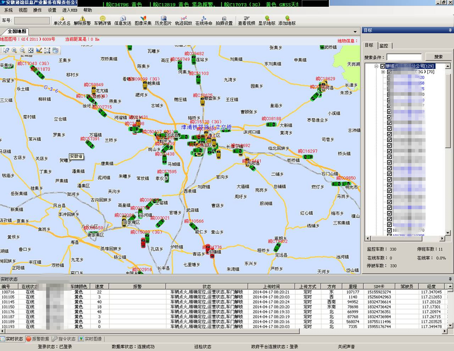This screenshot has width=454, height=351.
Task: Pin the 目标 panel with pushpin
Action: pos(450,30)
